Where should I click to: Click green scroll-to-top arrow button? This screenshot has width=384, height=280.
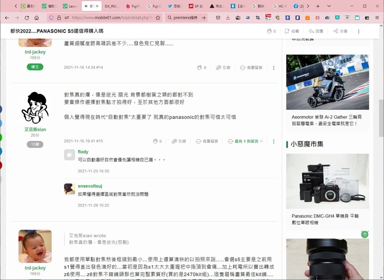365,234
